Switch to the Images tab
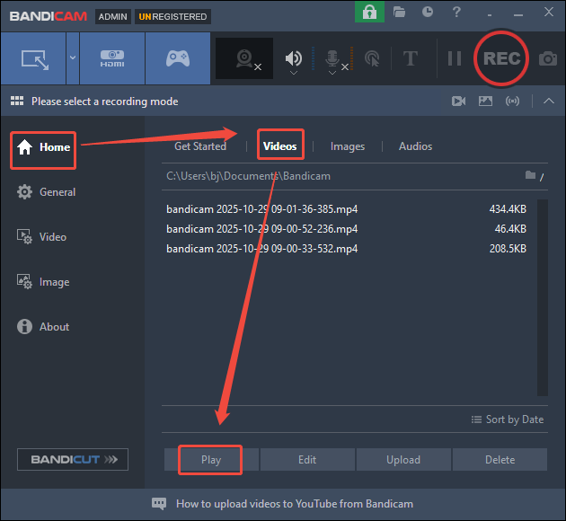This screenshot has height=521, width=566. [x=348, y=146]
